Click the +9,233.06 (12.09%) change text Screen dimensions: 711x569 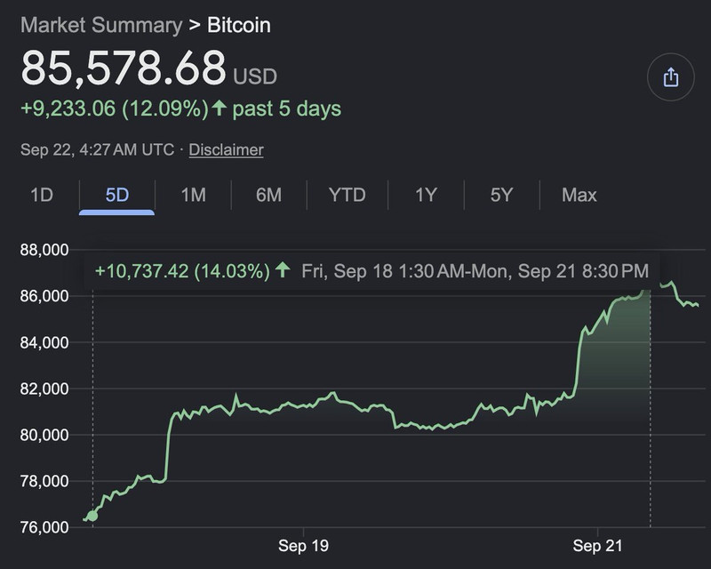coord(115,108)
